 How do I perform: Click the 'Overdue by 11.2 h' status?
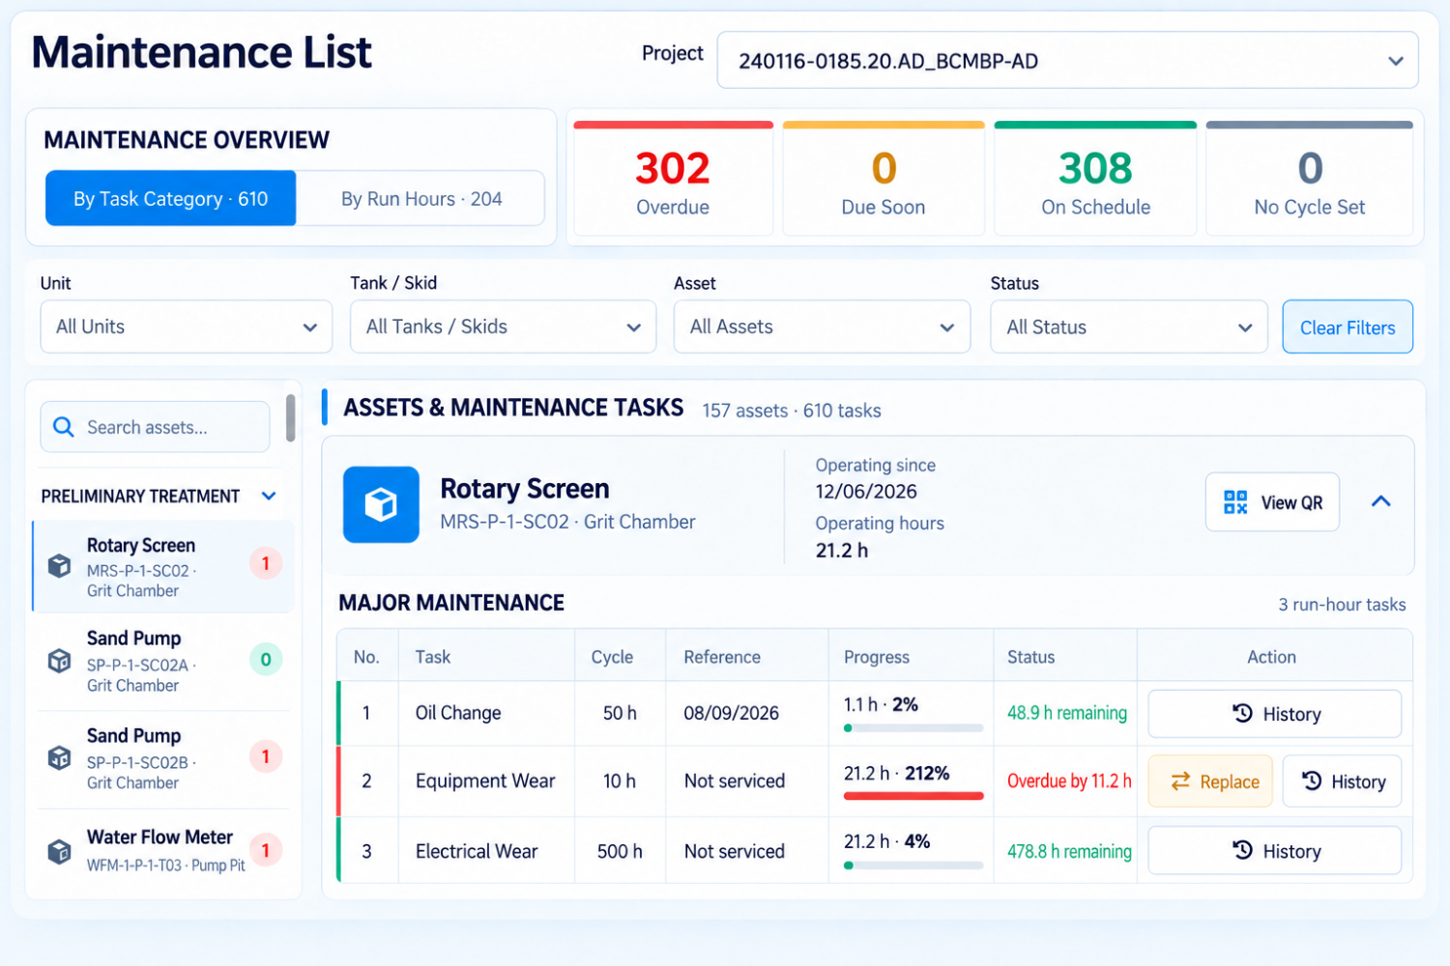1069,781
